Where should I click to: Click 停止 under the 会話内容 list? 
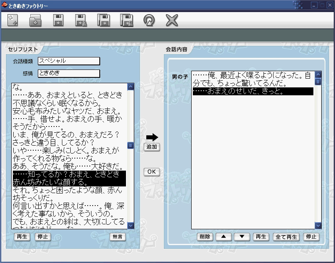311,237
